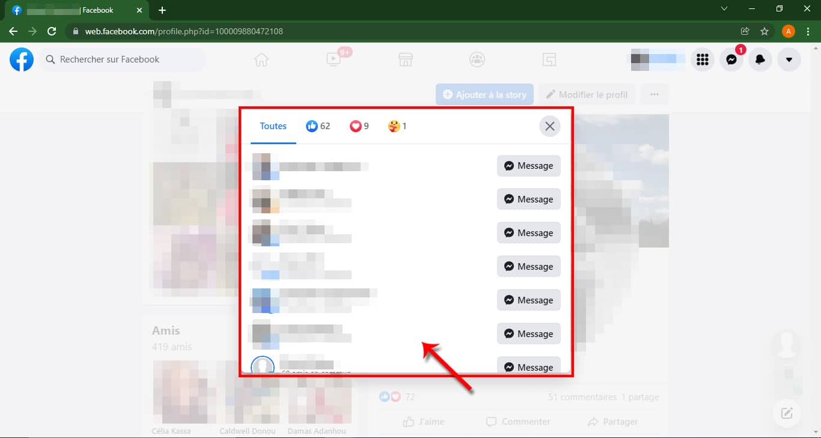The height and width of the screenshot is (438, 821).
Task: Open the tab search chevron
Action: pyautogui.click(x=724, y=9)
